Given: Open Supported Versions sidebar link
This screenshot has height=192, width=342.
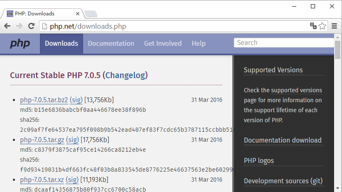Looking at the screenshot, I should tap(273, 70).
